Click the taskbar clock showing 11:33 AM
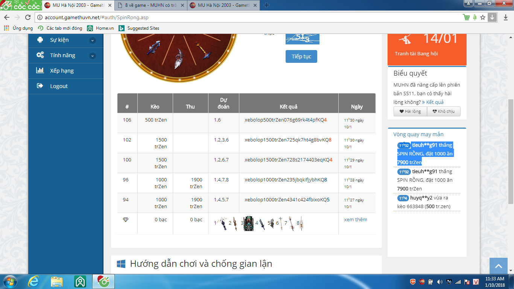The width and height of the screenshot is (514, 289). pos(495,281)
